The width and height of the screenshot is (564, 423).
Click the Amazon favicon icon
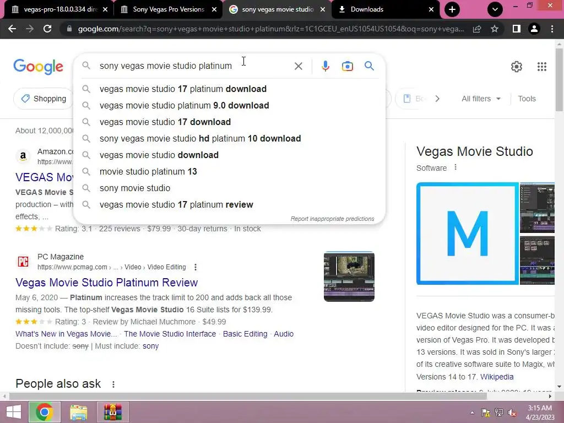coord(23,156)
